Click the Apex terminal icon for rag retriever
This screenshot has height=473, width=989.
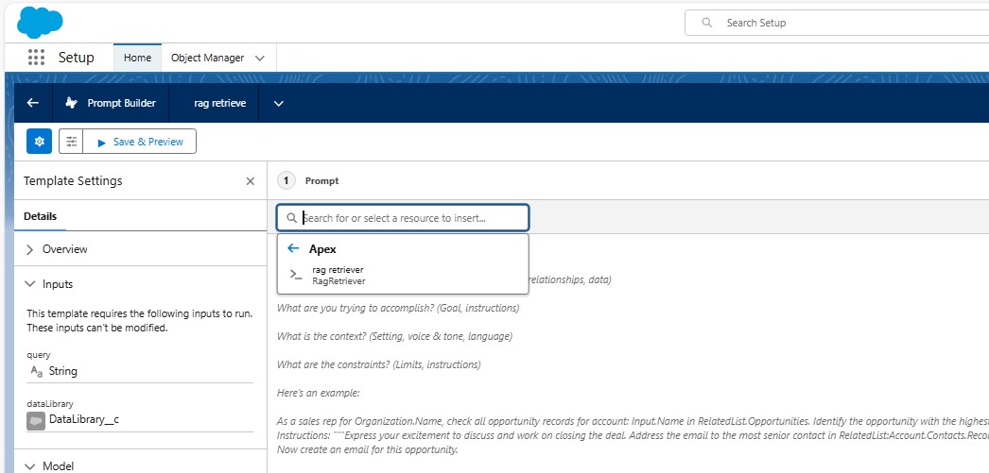pyautogui.click(x=296, y=275)
